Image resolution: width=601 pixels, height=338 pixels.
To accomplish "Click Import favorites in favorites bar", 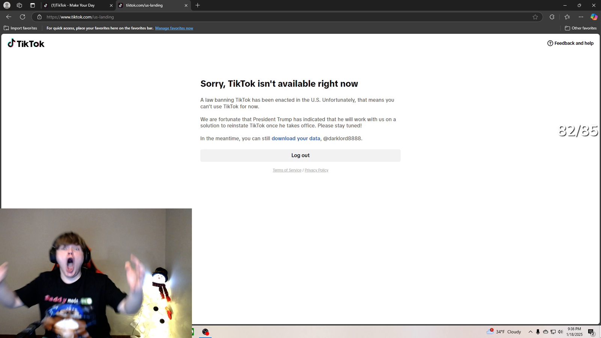I will tap(21, 28).
